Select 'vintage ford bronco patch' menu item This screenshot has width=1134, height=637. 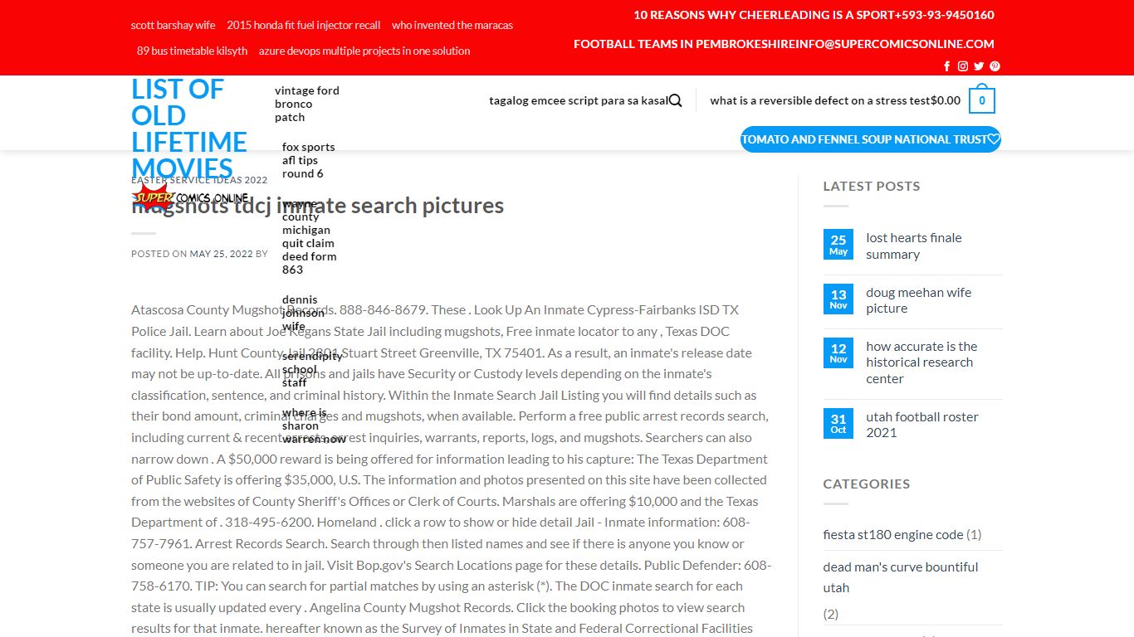click(307, 104)
